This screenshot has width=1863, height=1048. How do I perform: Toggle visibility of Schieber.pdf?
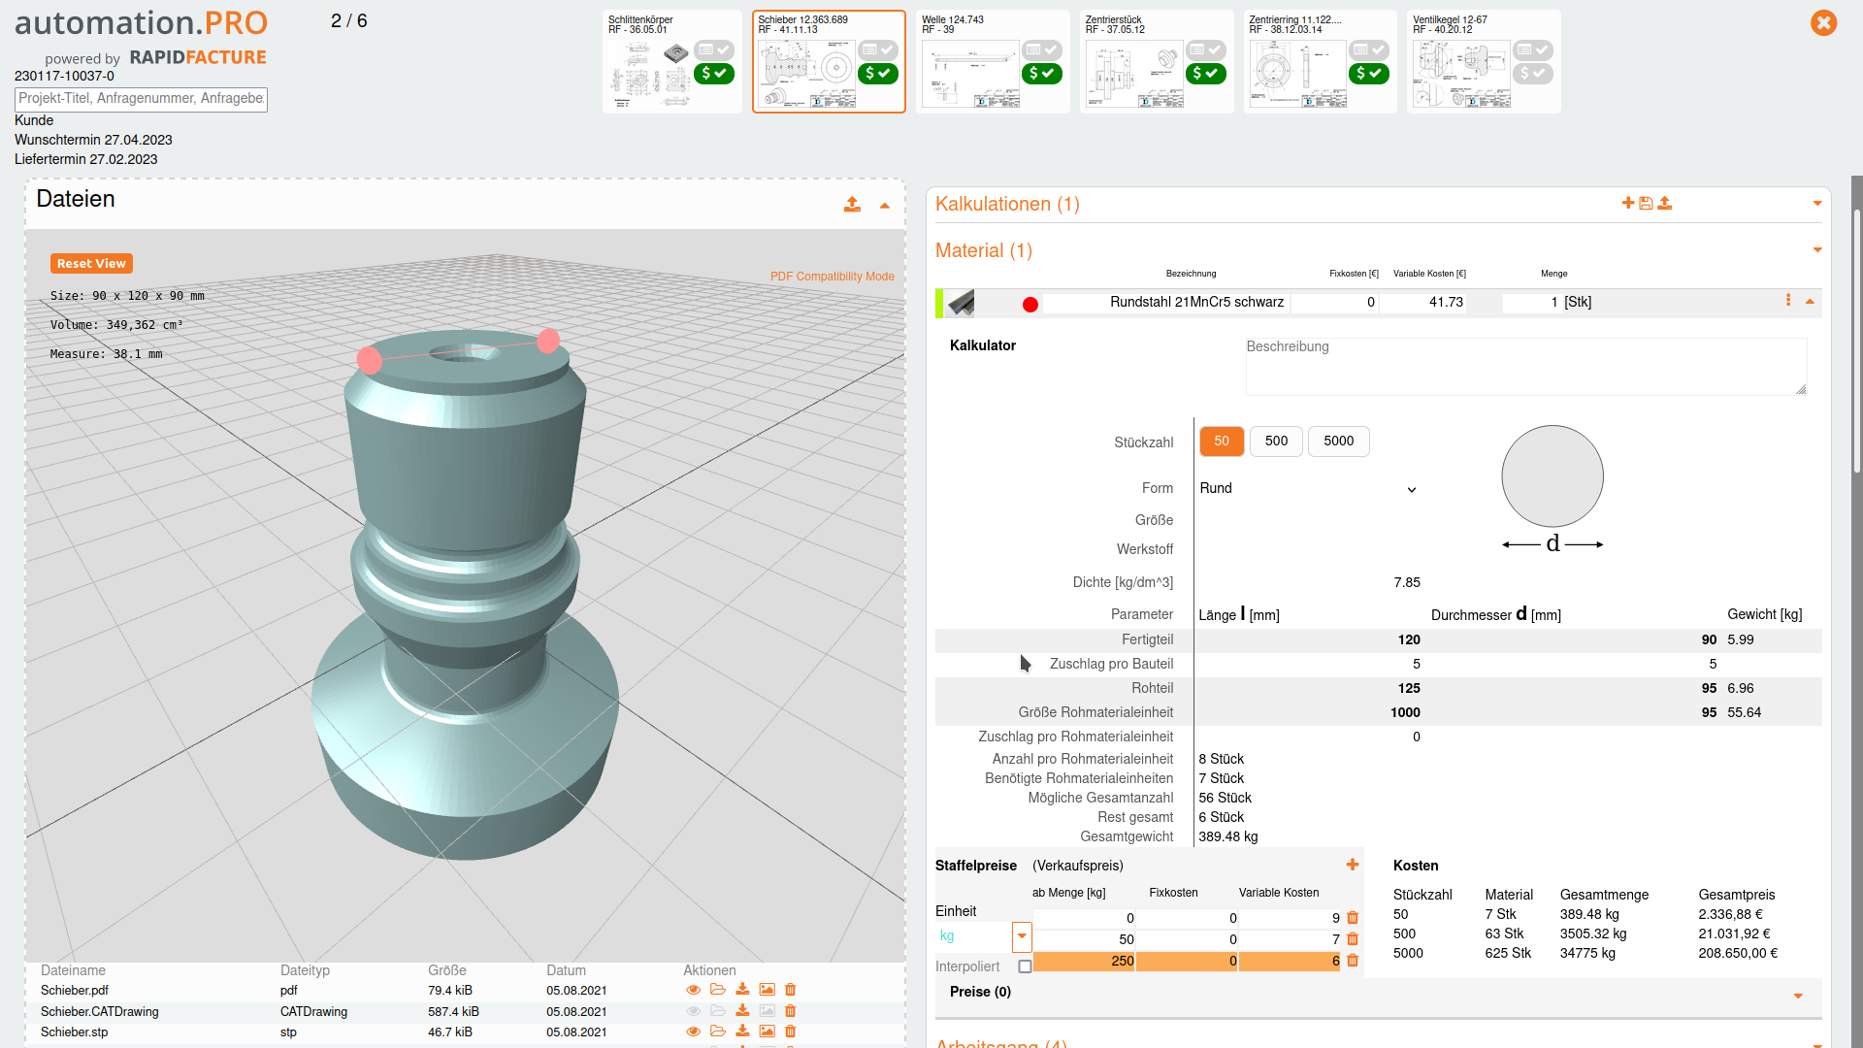pyautogui.click(x=693, y=990)
